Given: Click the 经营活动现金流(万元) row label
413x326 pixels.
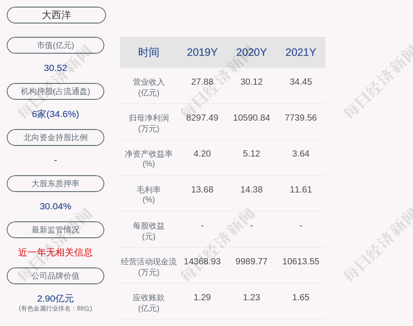Looking at the screenshot, I should click(148, 267).
